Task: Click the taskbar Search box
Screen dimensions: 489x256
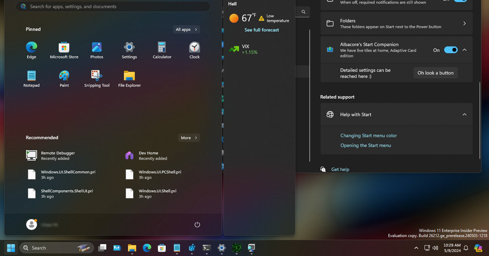Action: pos(57,248)
